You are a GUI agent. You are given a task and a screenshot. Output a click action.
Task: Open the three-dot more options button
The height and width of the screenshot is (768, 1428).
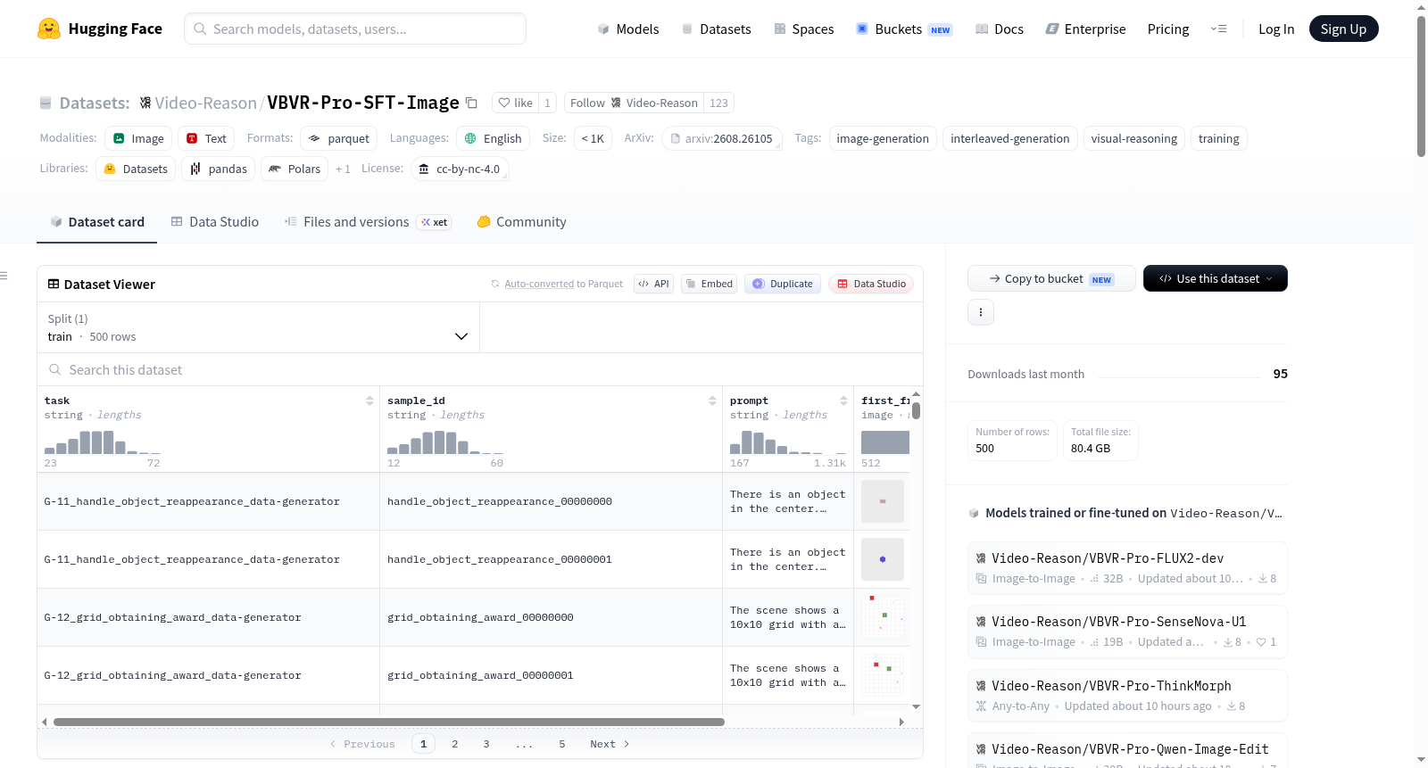tap(981, 312)
